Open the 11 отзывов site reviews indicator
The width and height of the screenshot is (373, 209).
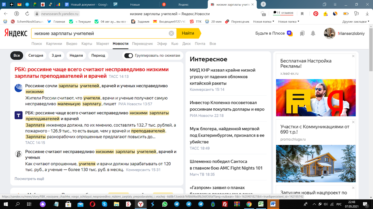(x=283, y=13)
